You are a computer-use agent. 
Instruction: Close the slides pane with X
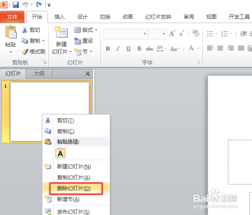tap(88, 74)
